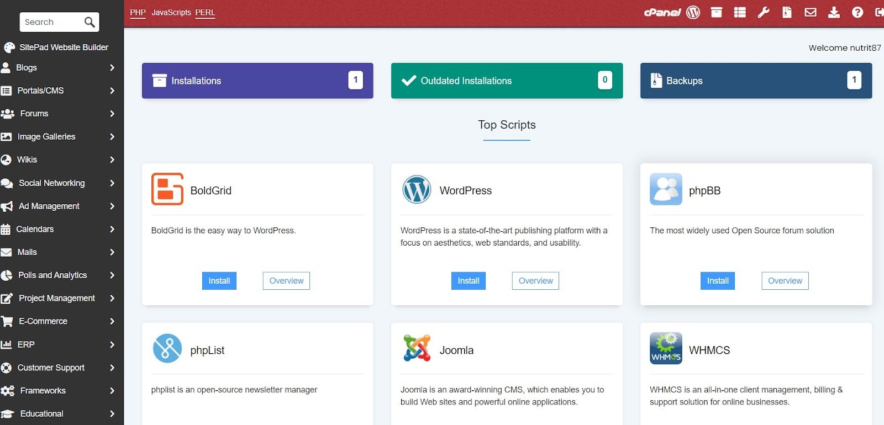
Task: Click the Calendars icon in sidebar
Action: 6,229
